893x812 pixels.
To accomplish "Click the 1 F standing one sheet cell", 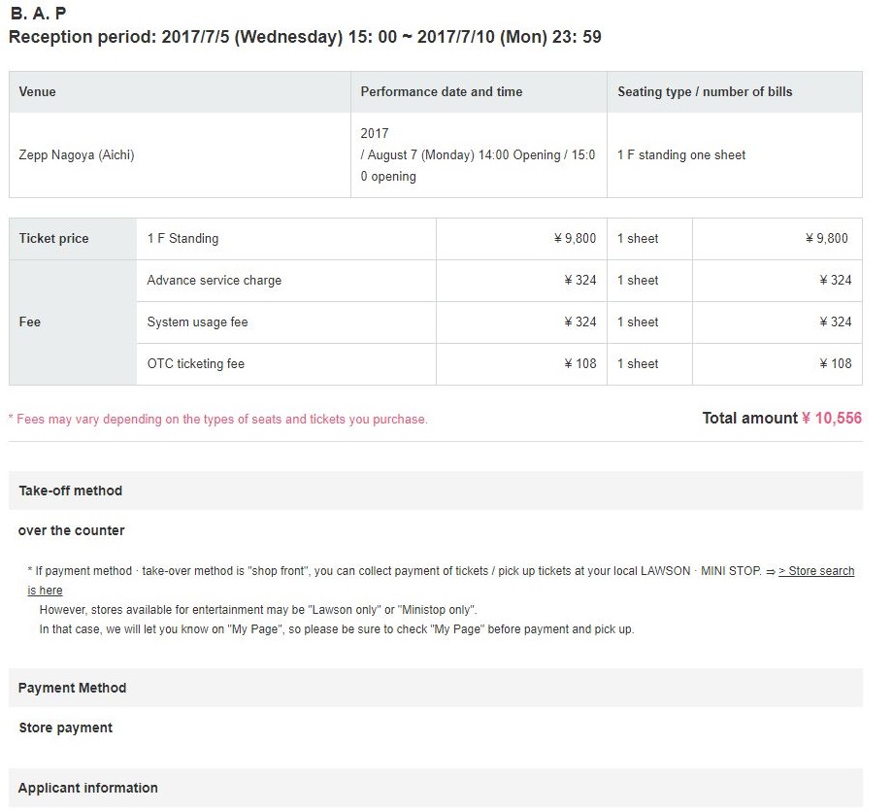I will pyautogui.click(x=681, y=155).
